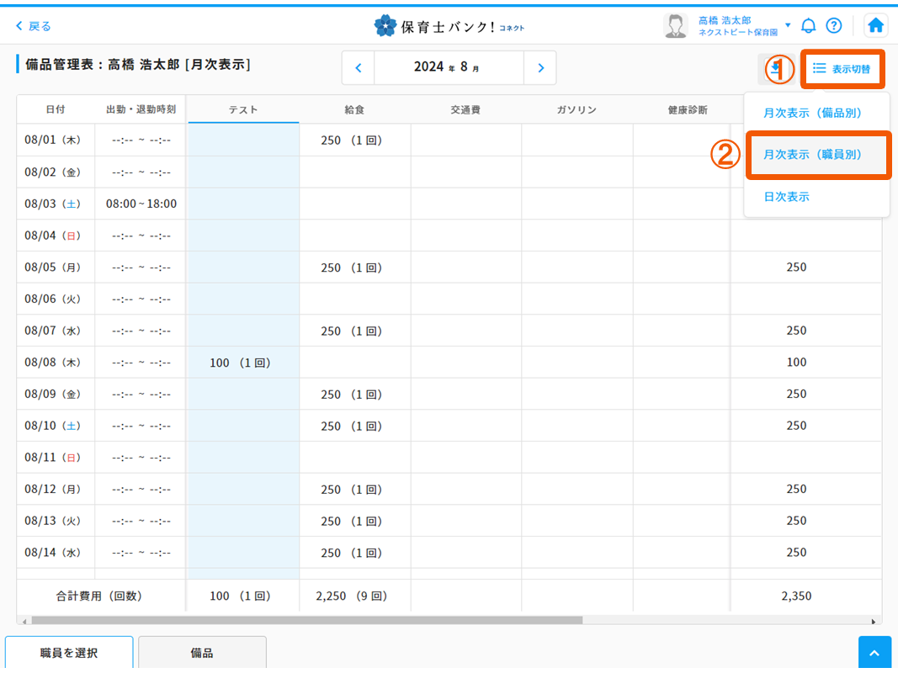Click the user profile avatar
Image resolution: width=898 pixels, height=673 pixels.
675,25
